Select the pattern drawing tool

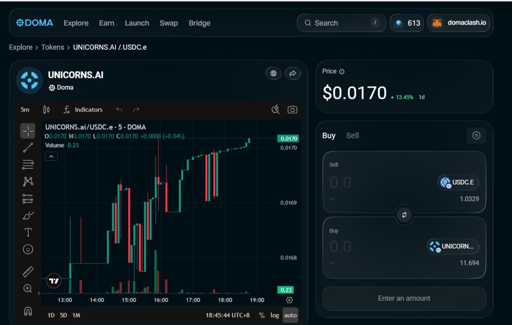click(x=28, y=181)
